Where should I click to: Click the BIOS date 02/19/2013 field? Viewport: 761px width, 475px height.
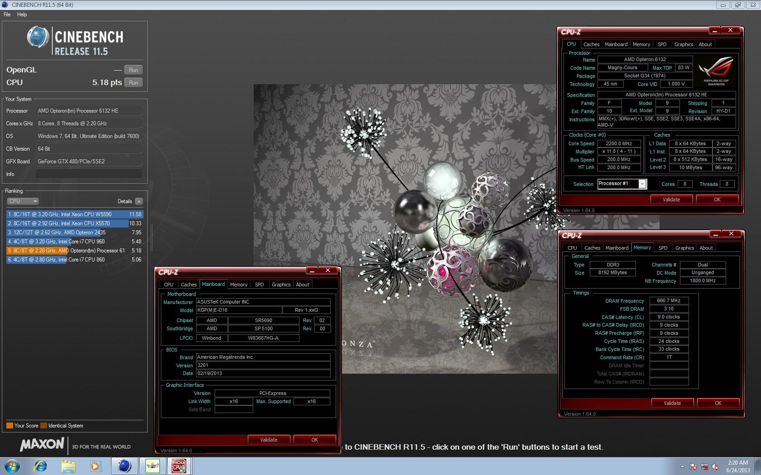coord(263,374)
